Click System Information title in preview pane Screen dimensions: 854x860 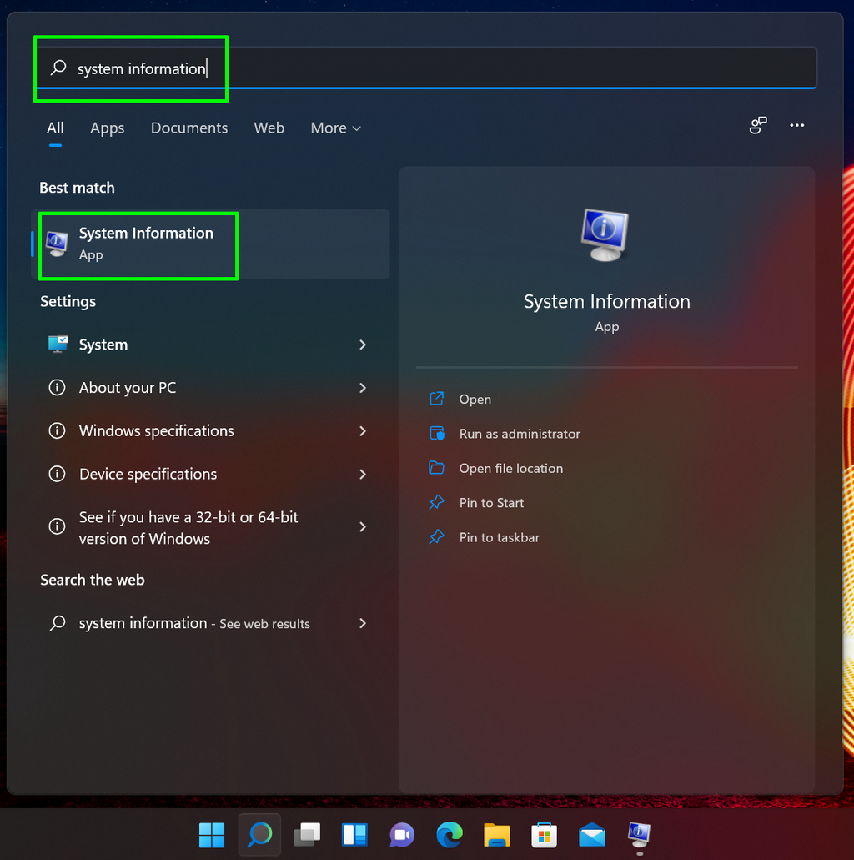(x=606, y=302)
